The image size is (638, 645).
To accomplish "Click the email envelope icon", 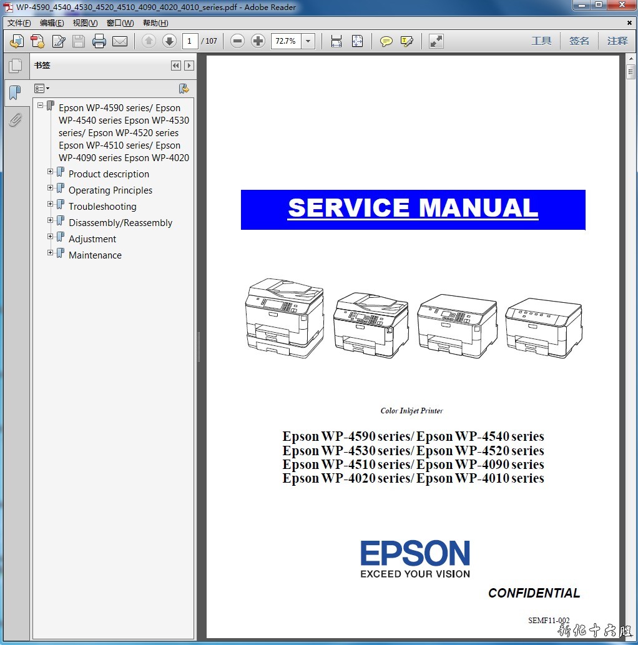I will click(120, 41).
